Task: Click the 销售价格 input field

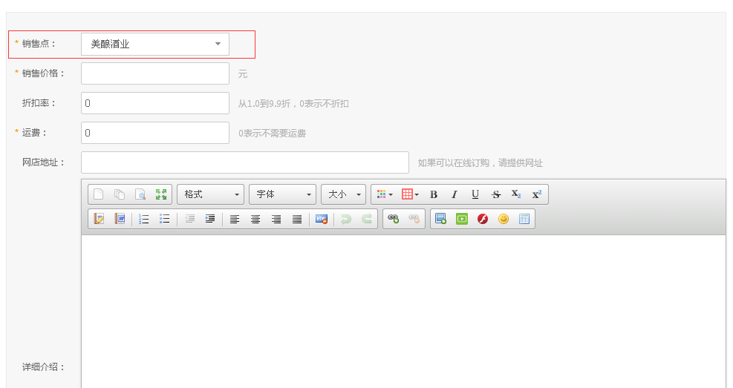Action: (155, 73)
